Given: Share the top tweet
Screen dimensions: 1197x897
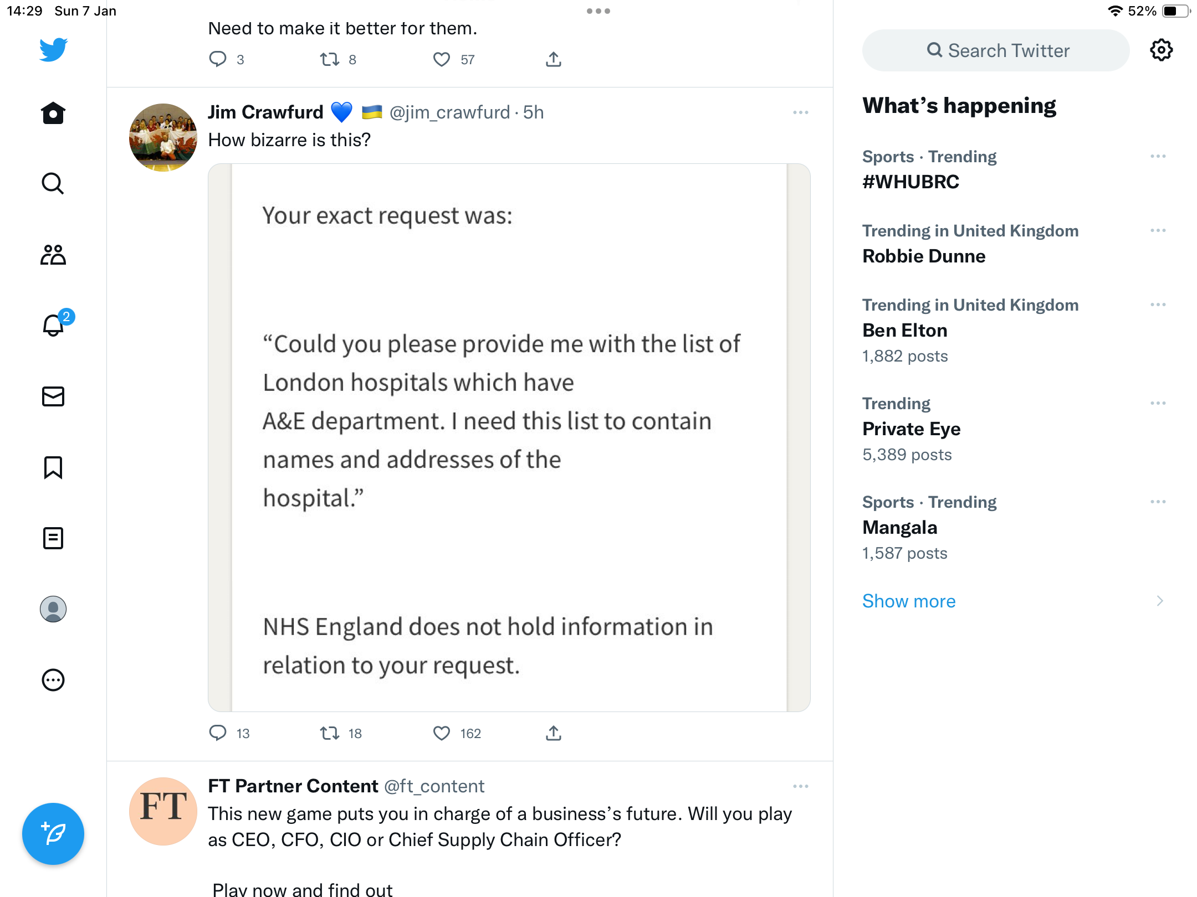Looking at the screenshot, I should tap(554, 59).
